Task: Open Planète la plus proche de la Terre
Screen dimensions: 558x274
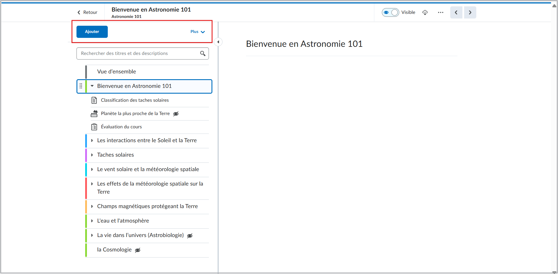Action: click(x=135, y=114)
